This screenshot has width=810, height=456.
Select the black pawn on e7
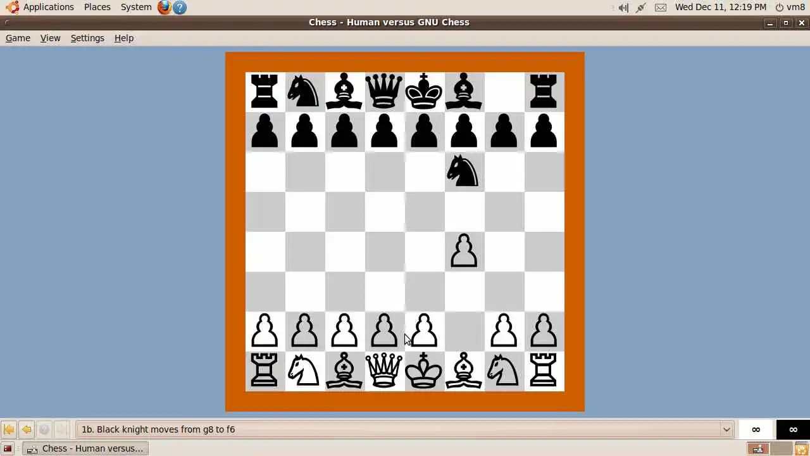click(x=424, y=132)
